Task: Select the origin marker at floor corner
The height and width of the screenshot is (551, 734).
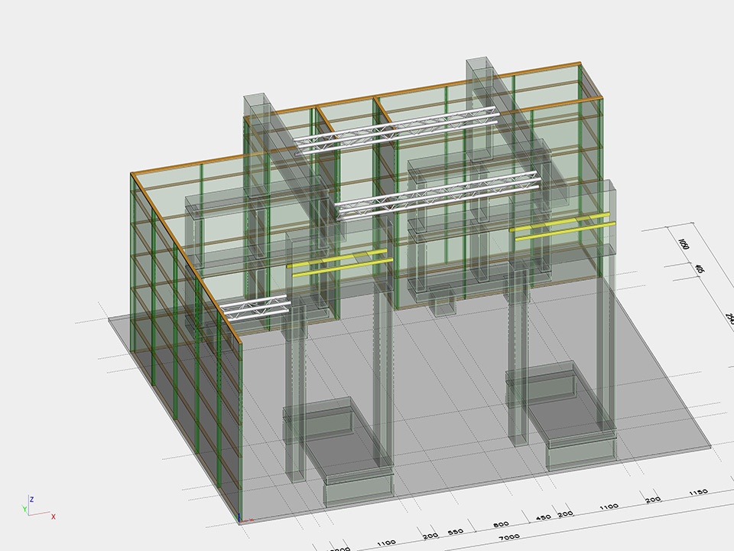Action: (239, 522)
